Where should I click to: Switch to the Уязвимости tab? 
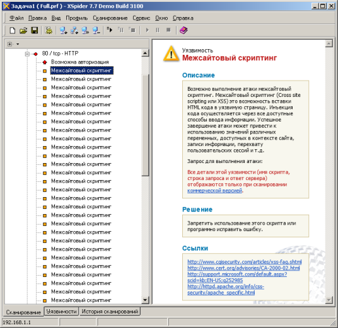61,312
